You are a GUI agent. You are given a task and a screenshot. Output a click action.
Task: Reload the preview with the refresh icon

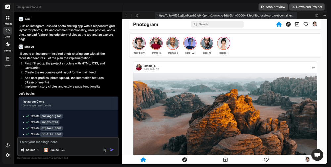(x=137, y=16)
